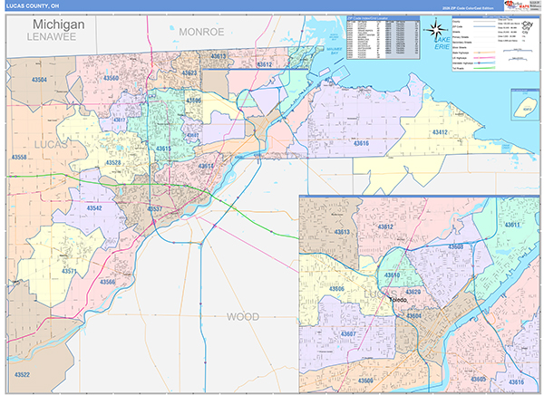Click the Wood county label

pos(242,316)
